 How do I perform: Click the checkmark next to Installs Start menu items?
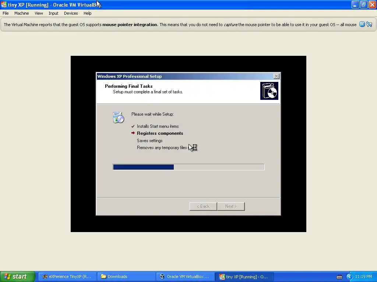pyautogui.click(x=133, y=126)
